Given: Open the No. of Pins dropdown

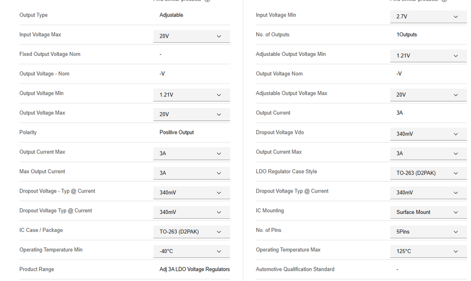Looking at the screenshot, I should click(428, 231).
